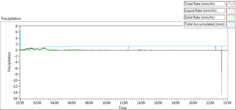Screen dimensions: 236x110
Task: Click the blue Total Accumulated legend icon
Action: 230,24
